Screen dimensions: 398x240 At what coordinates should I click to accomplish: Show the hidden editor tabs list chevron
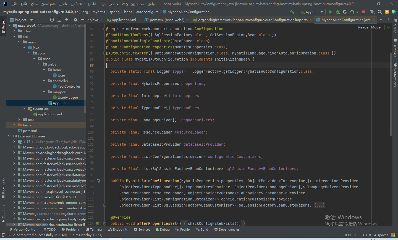[381, 20]
